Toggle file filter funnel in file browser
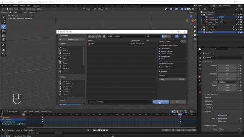This screenshot has height=137, width=244. (x=177, y=37)
